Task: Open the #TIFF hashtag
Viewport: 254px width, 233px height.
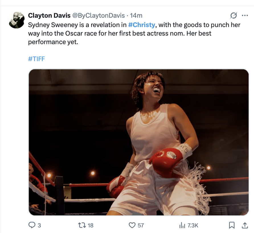Action: pyautogui.click(x=36, y=59)
